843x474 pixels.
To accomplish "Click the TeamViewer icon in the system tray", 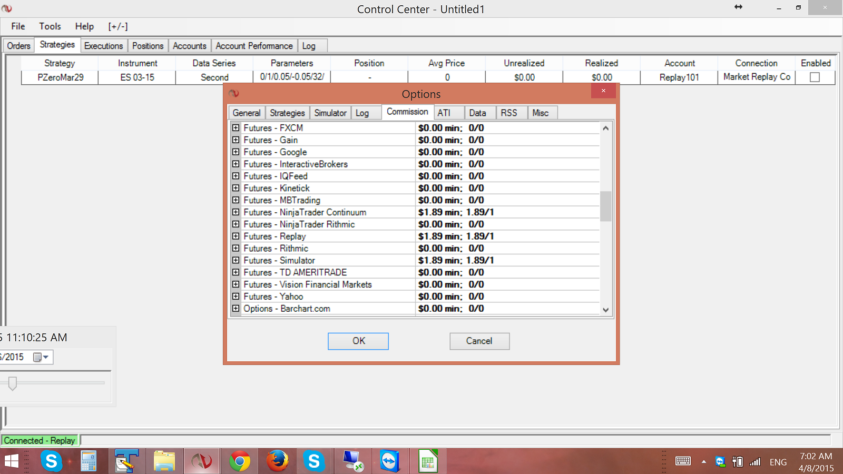I will [x=720, y=462].
